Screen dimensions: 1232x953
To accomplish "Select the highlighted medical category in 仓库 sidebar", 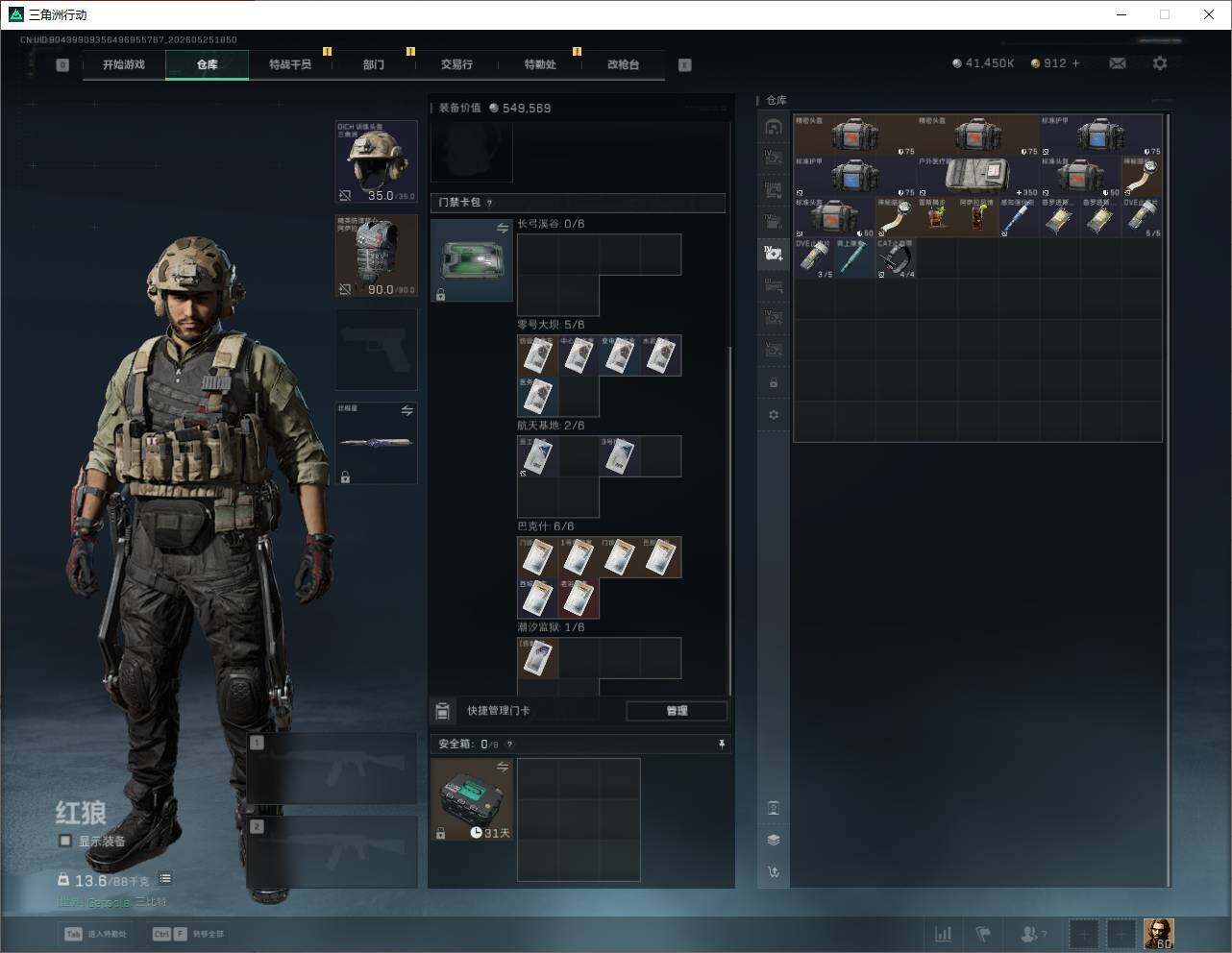I will pyautogui.click(x=774, y=253).
